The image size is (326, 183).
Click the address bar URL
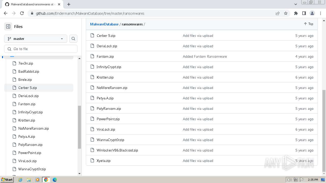coord(90,13)
